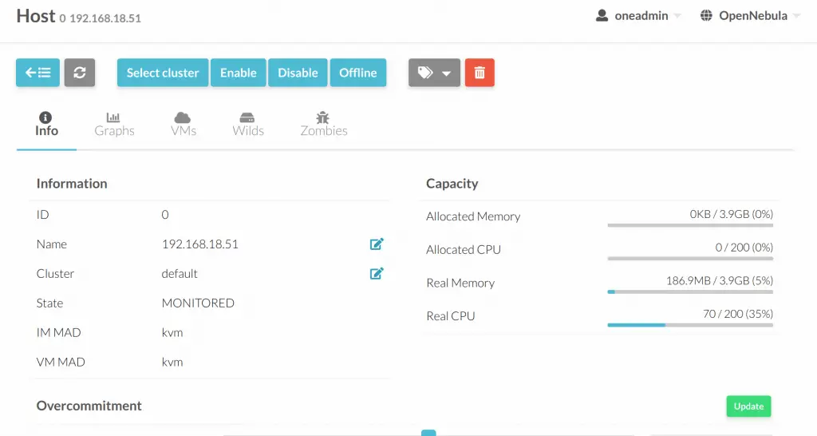Click the host name 192.168.18.51 value
The height and width of the screenshot is (436, 817).
coord(200,244)
